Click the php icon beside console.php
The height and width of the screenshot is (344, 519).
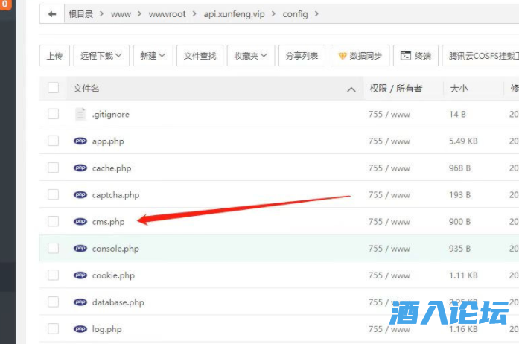click(x=80, y=248)
